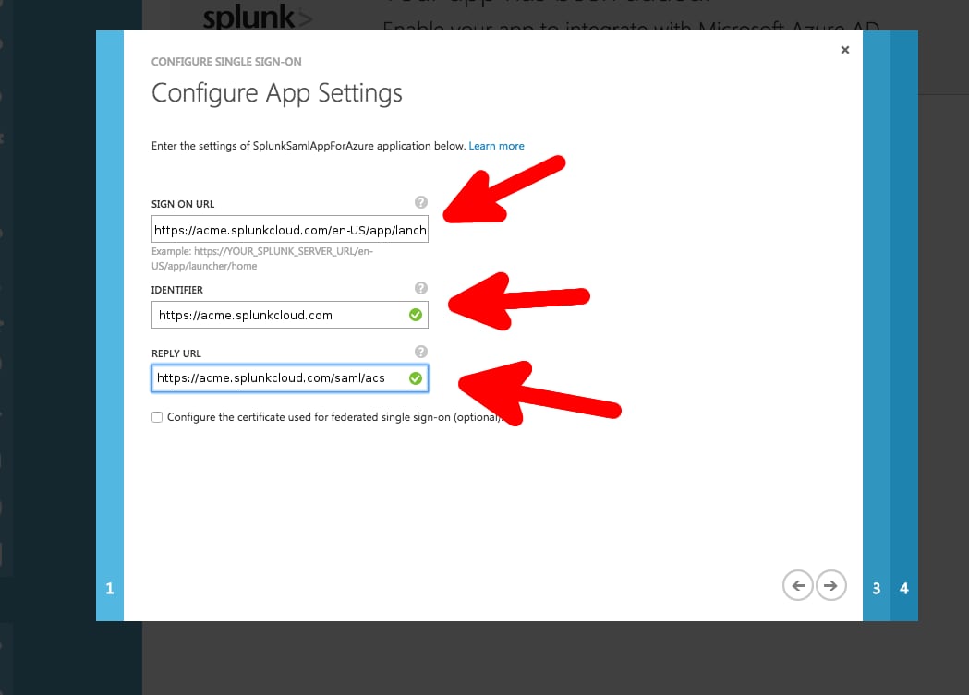The height and width of the screenshot is (695, 969).
Task: Jump to wizard step 4 tab
Action: click(x=904, y=326)
